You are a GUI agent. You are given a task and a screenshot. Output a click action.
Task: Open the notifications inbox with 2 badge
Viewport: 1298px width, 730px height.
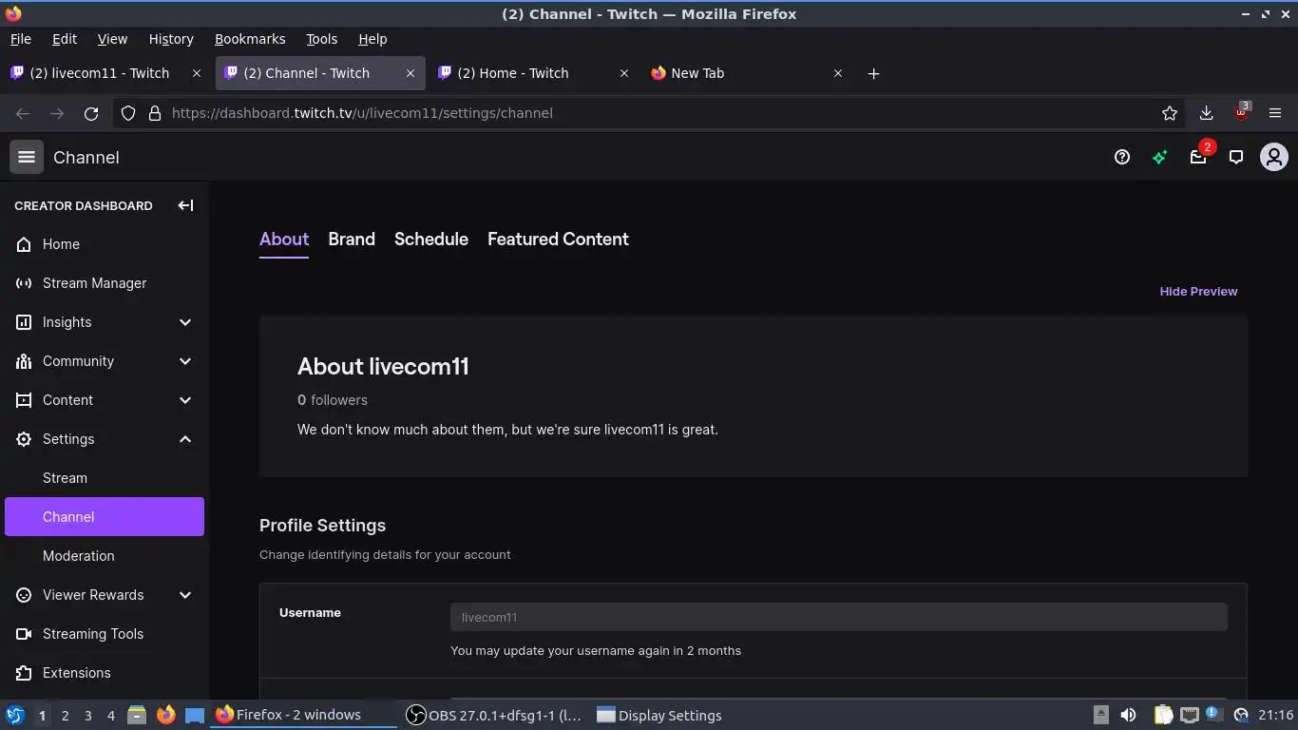[x=1198, y=157]
